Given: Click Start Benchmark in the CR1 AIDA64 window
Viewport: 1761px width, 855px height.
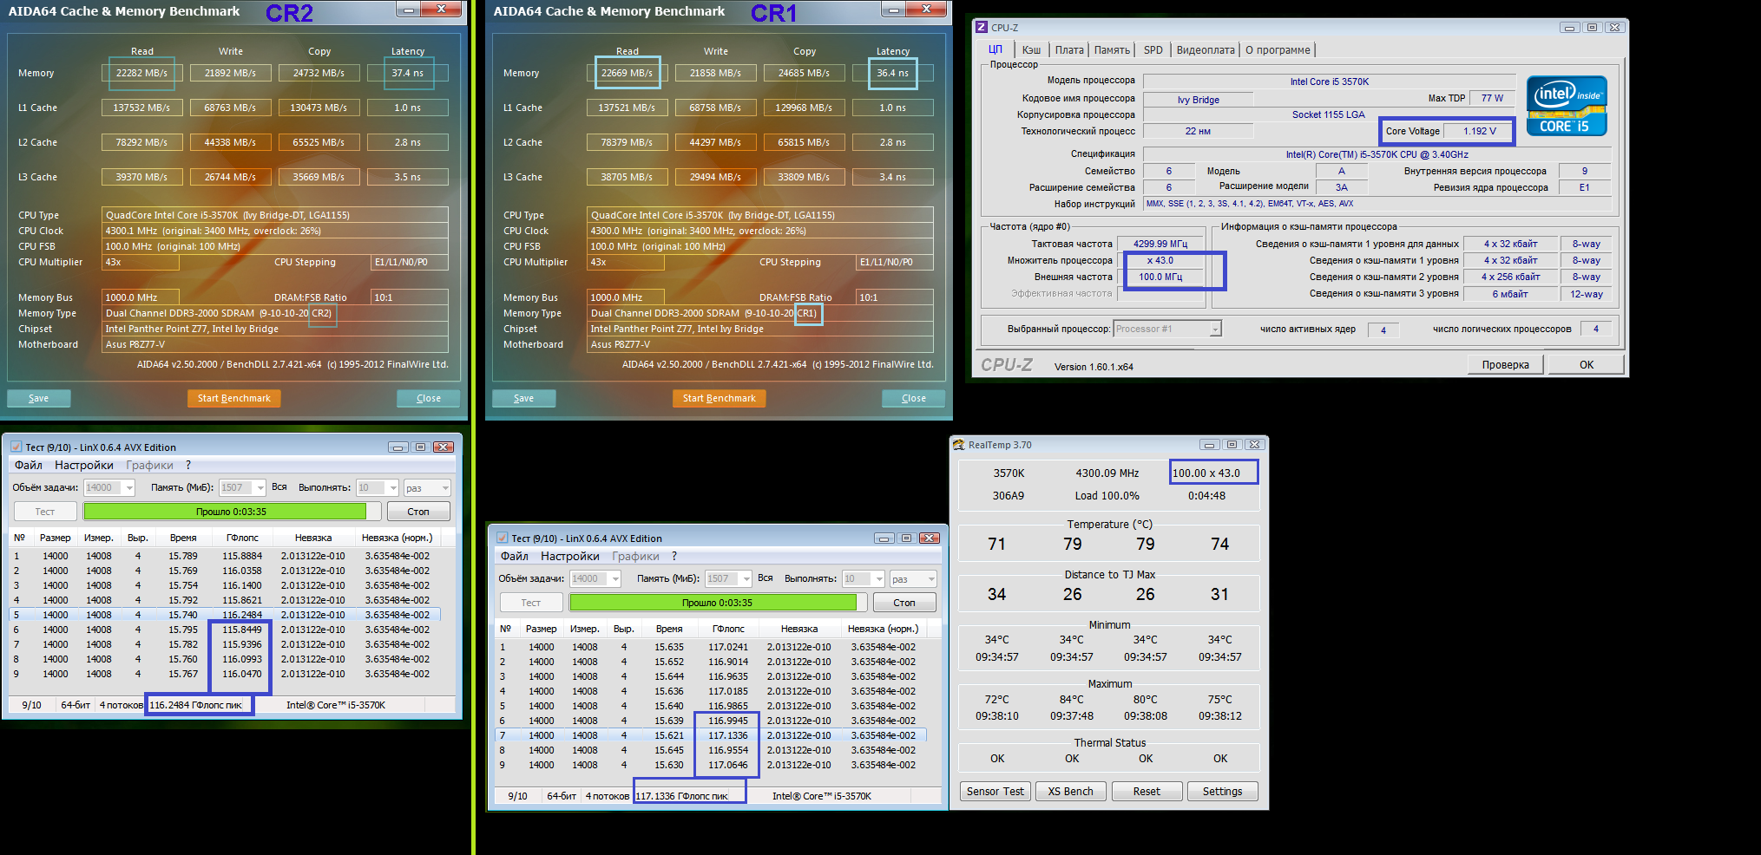Looking at the screenshot, I should pos(719,398).
